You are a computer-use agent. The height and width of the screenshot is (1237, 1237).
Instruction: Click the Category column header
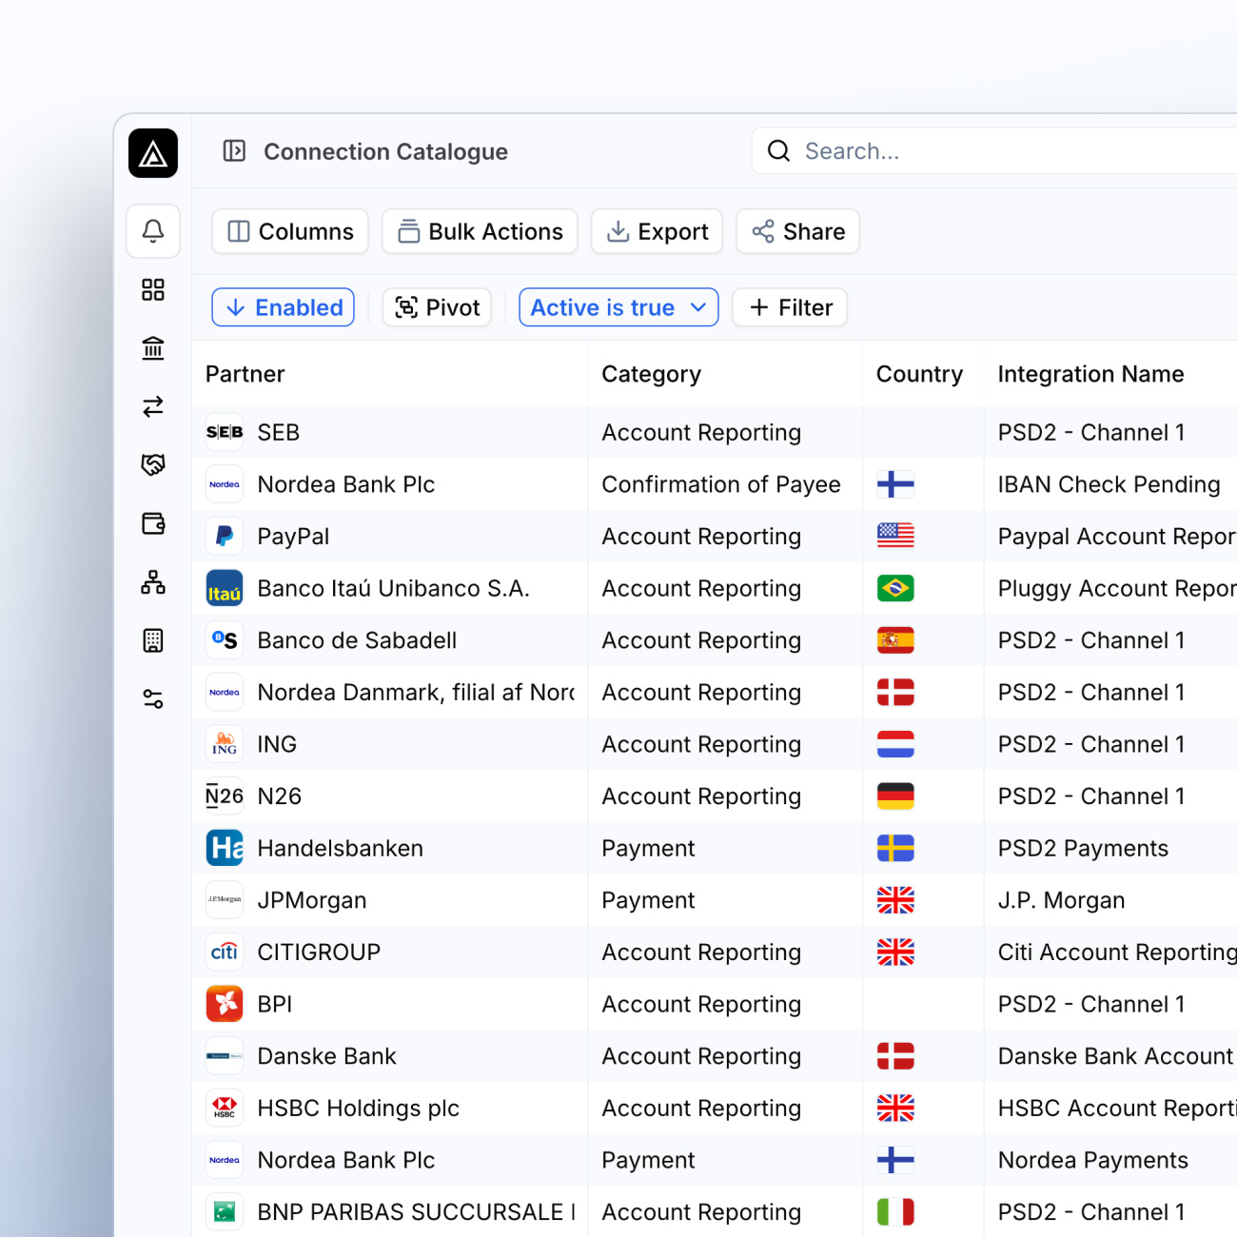[x=651, y=374]
